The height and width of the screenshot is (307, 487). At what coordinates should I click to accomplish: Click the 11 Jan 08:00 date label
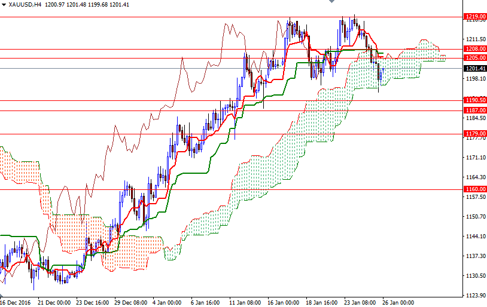pos(245,302)
